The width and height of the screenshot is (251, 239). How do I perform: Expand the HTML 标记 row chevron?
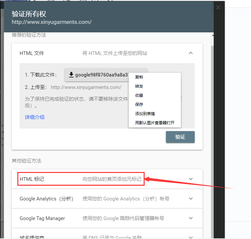[x=191, y=179]
